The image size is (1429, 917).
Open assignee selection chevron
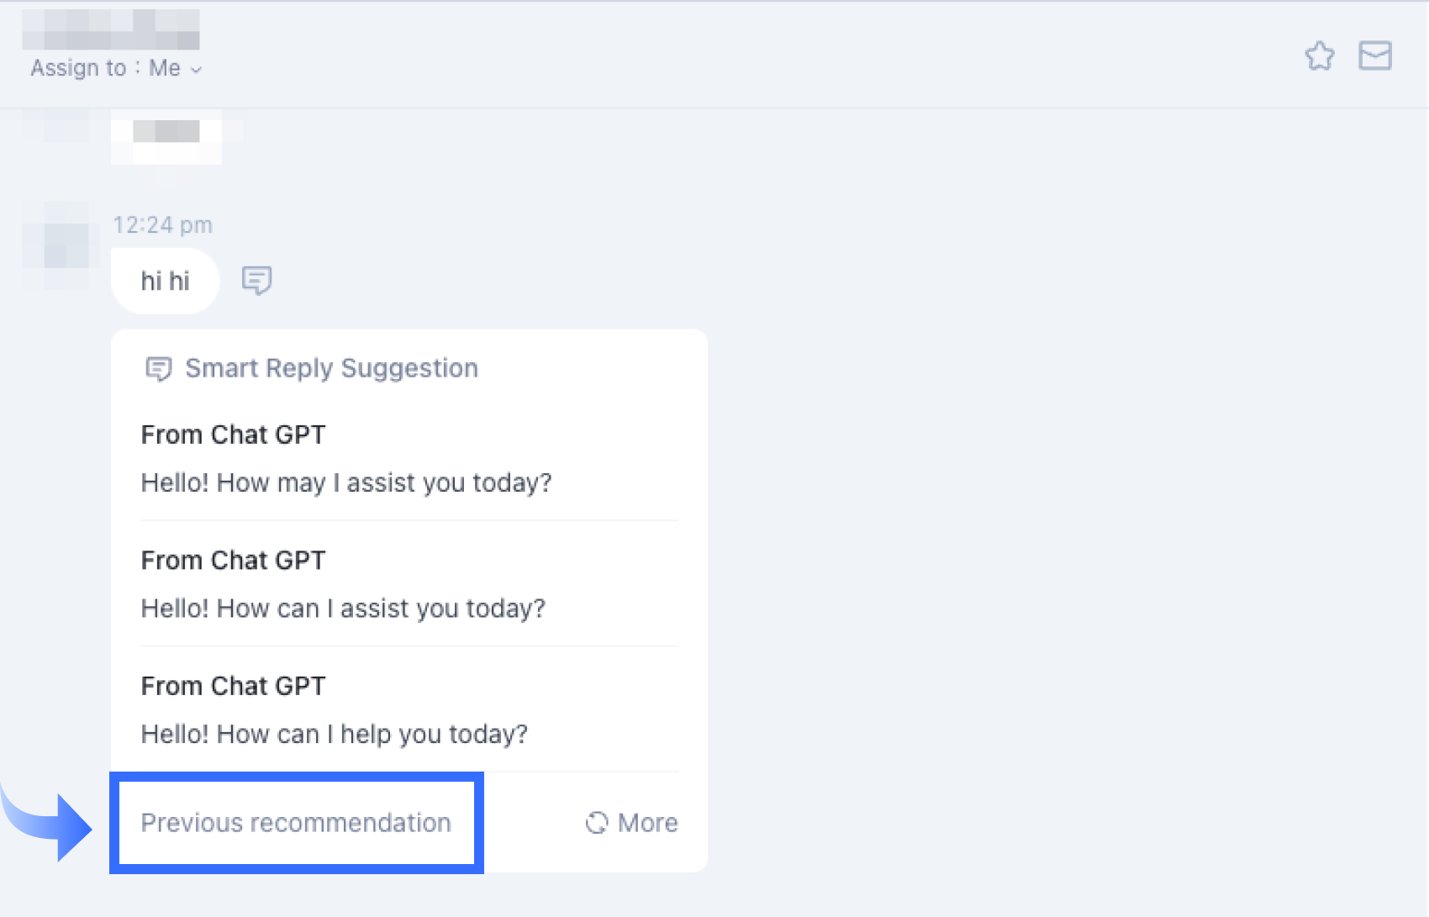(x=197, y=71)
